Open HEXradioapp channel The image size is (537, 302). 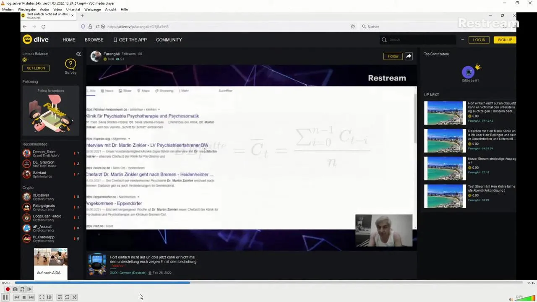[50, 239]
